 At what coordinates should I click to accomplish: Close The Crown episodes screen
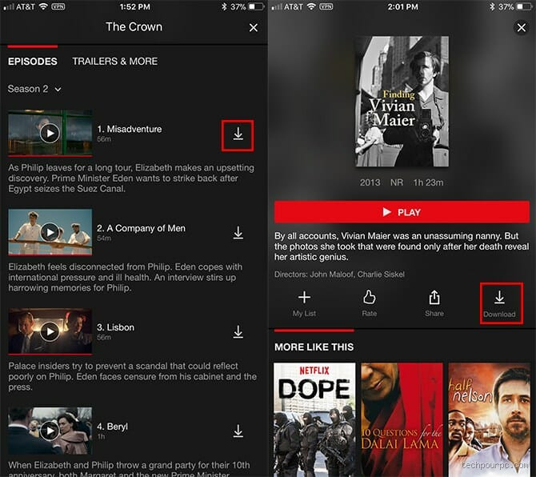(254, 28)
